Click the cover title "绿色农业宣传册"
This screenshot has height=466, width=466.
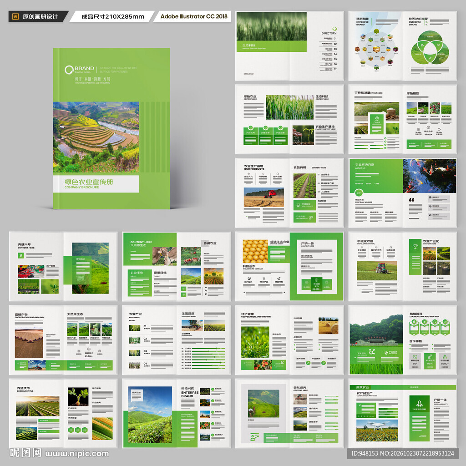pos(89,182)
